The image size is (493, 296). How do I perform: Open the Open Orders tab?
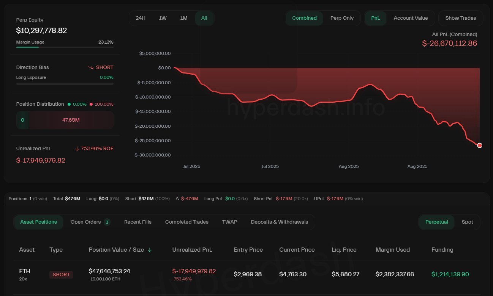coord(90,222)
